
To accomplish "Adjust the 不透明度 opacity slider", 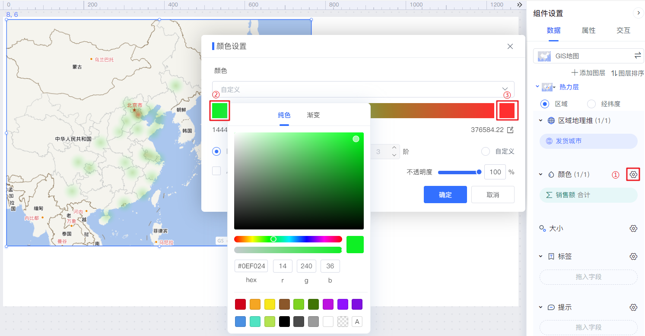I will click(460, 172).
